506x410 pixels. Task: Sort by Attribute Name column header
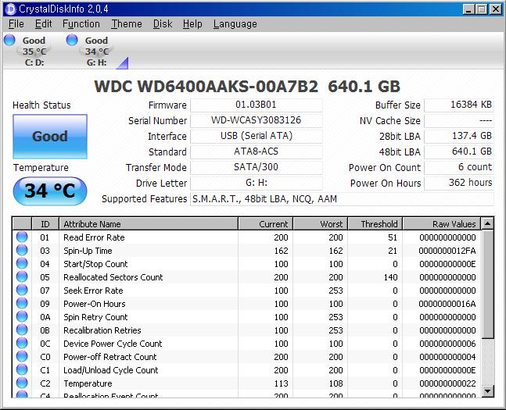[149, 223]
